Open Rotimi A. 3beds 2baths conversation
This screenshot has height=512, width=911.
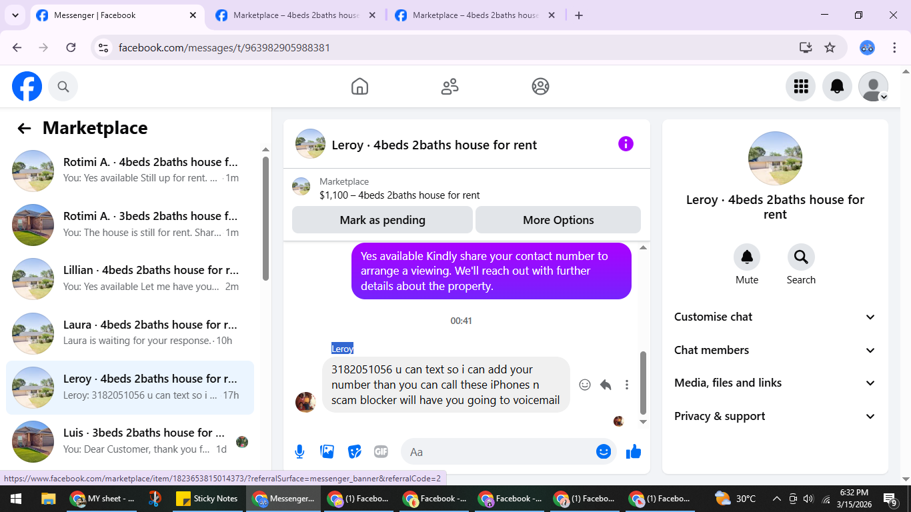130,225
